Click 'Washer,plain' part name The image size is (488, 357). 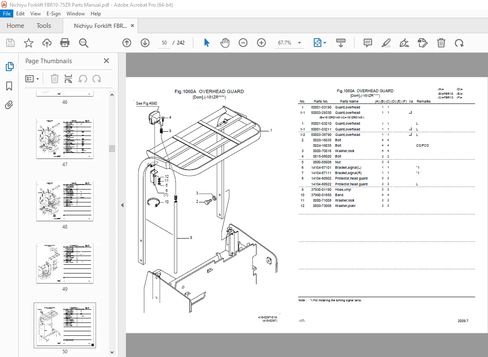tap(345, 206)
